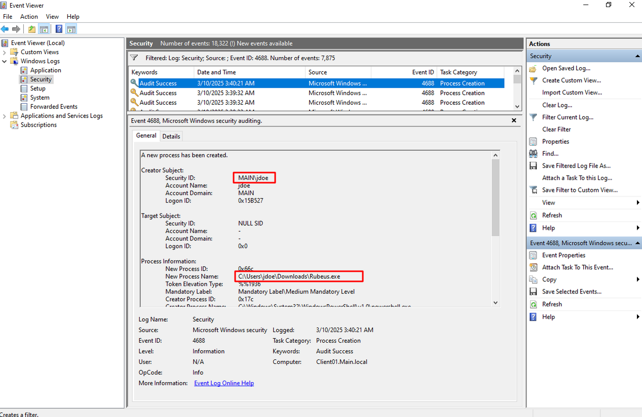Click the Find binoculars icon
The height and width of the screenshot is (417, 642).
pos(533,154)
